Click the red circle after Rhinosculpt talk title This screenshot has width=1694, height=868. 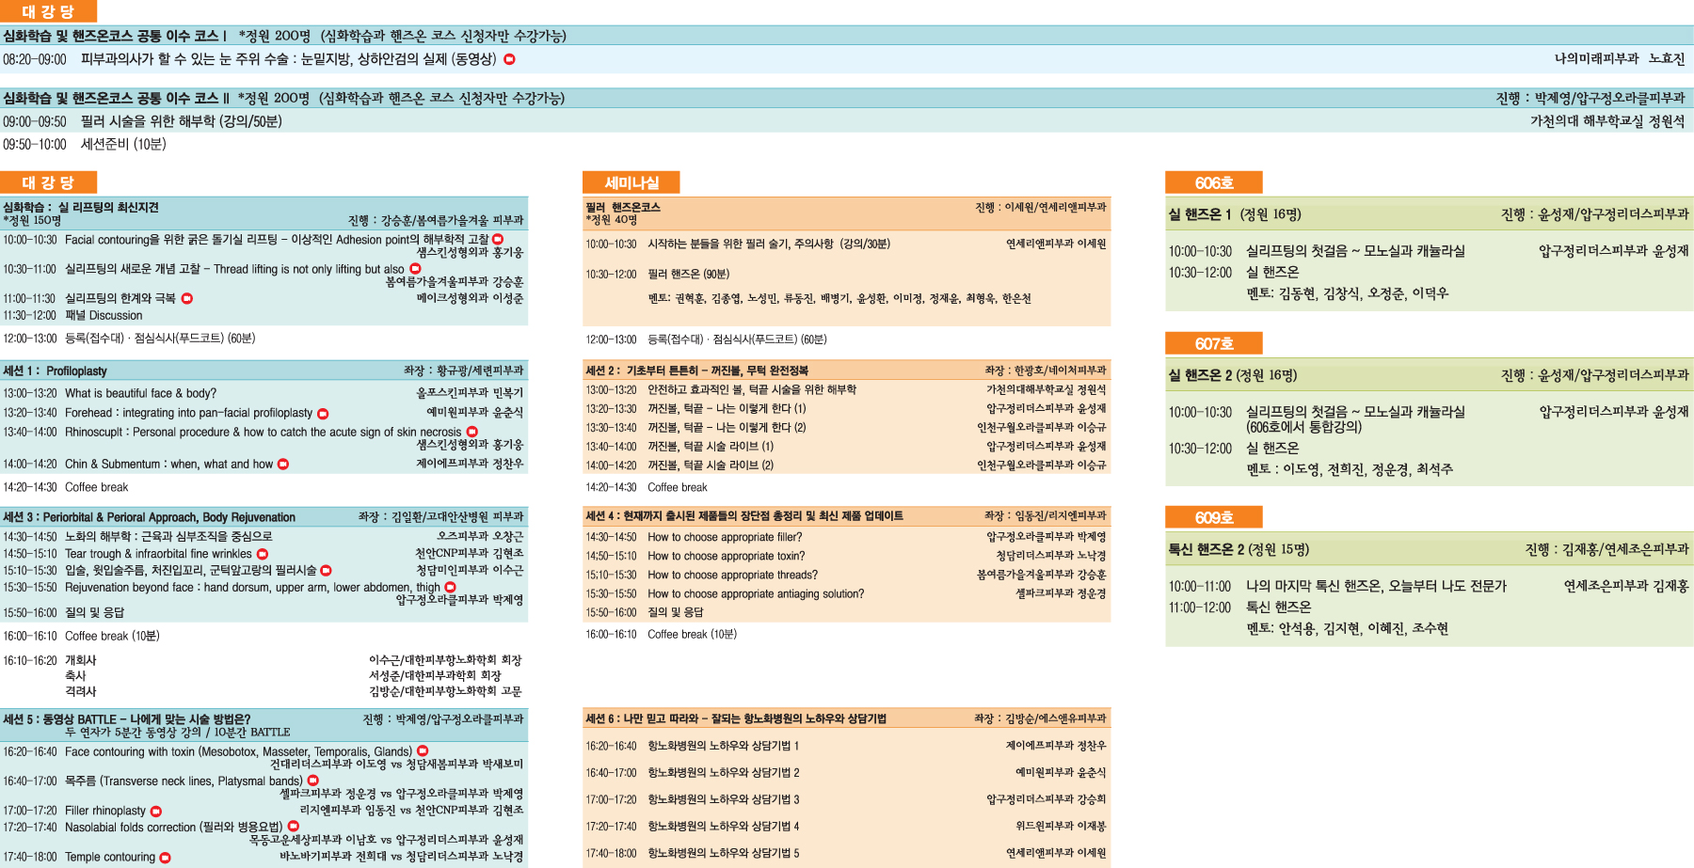point(472,433)
